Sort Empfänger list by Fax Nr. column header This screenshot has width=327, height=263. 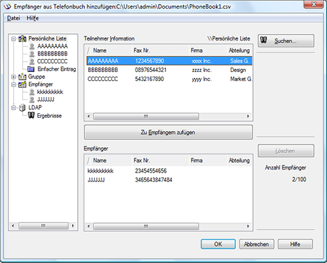pyautogui.click(x=160, y=161)
